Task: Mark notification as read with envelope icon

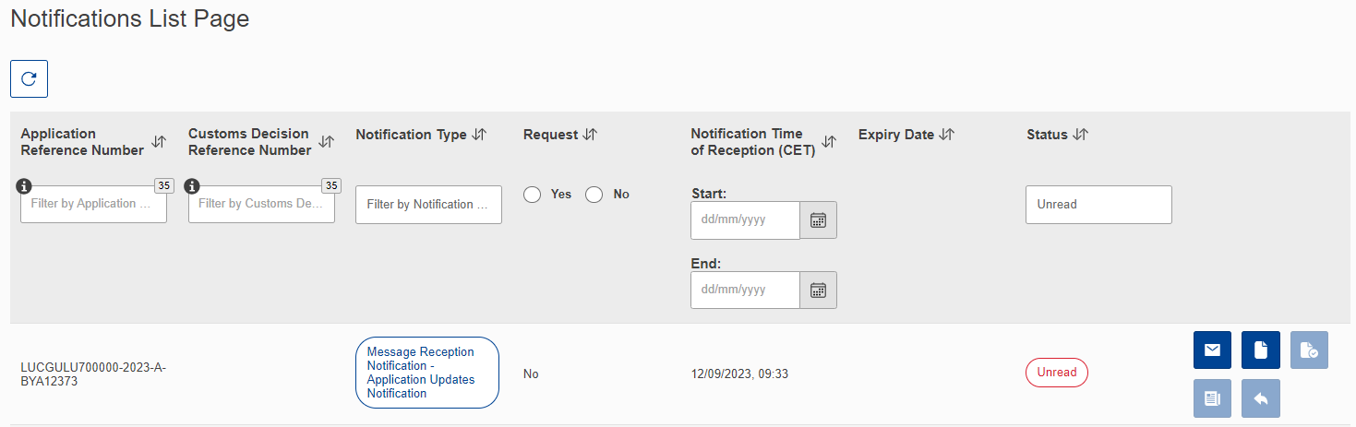Action: pos(1213,350)
